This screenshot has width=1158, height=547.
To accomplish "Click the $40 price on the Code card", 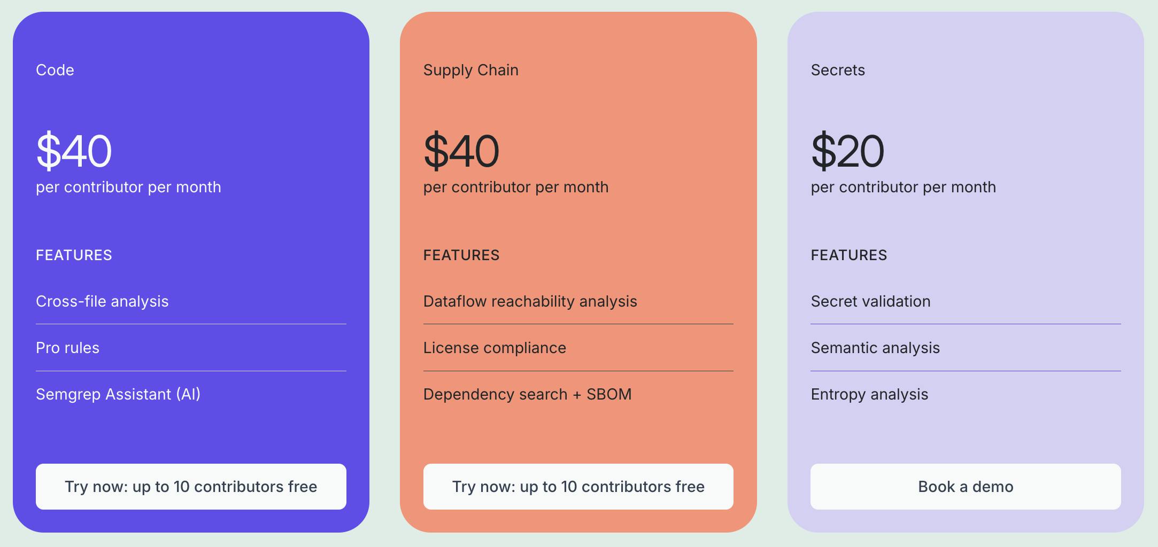I will (x=74, y=151).
